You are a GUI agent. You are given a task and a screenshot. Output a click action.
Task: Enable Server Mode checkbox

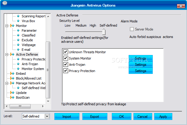coord(132,29)
